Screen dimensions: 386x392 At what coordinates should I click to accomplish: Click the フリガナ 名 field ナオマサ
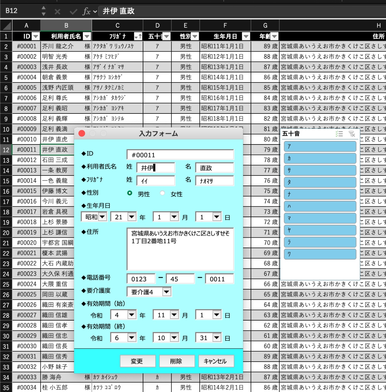coord(215,181)
